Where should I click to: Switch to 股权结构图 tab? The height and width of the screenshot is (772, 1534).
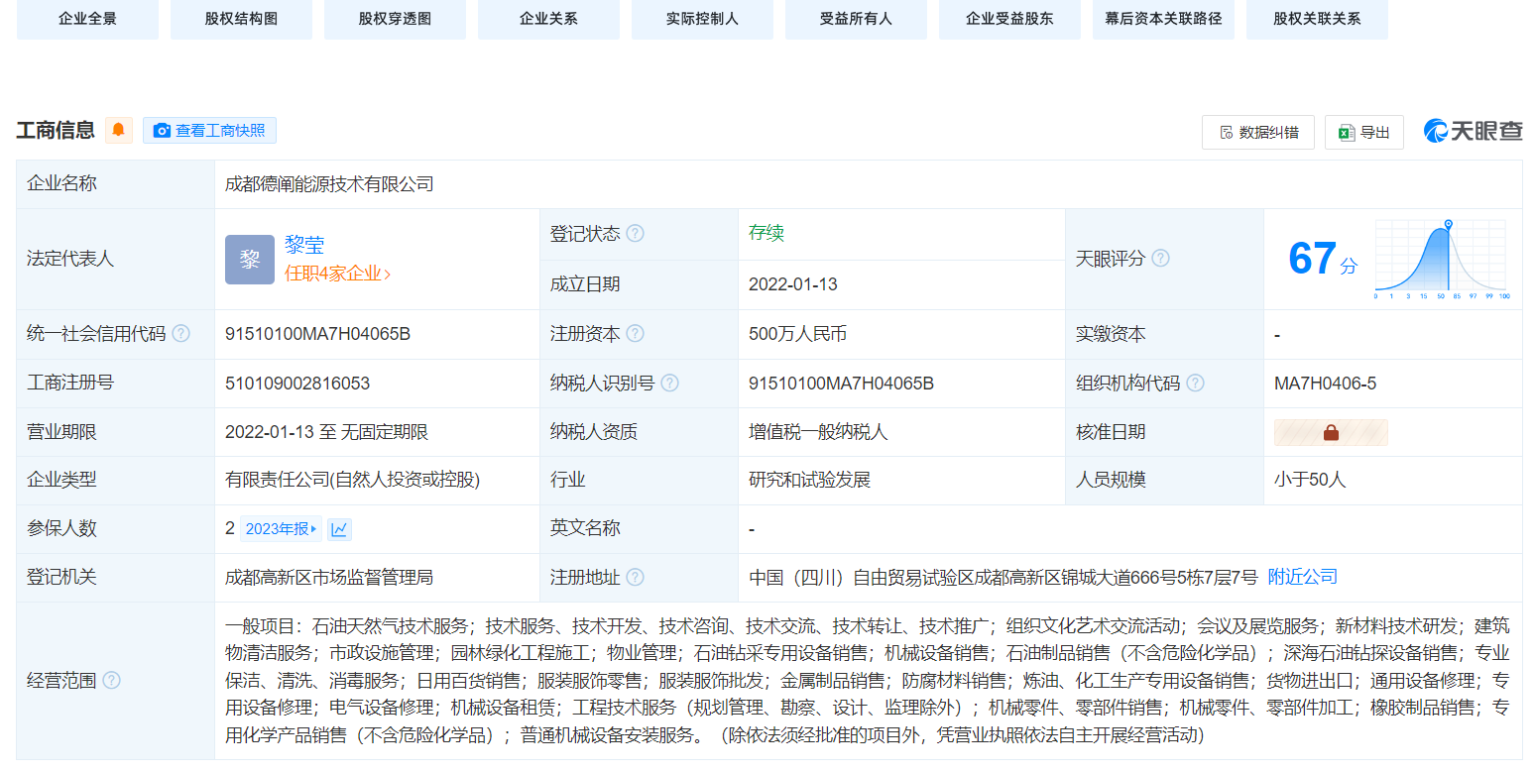[241, 19]
